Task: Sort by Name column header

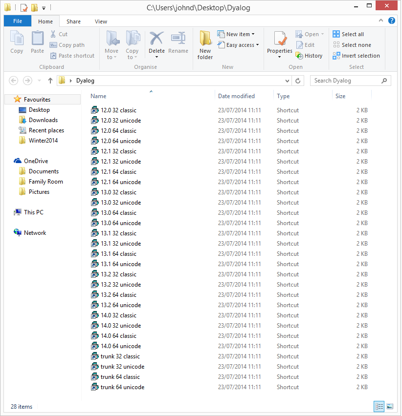Action: tap(98, 96)
